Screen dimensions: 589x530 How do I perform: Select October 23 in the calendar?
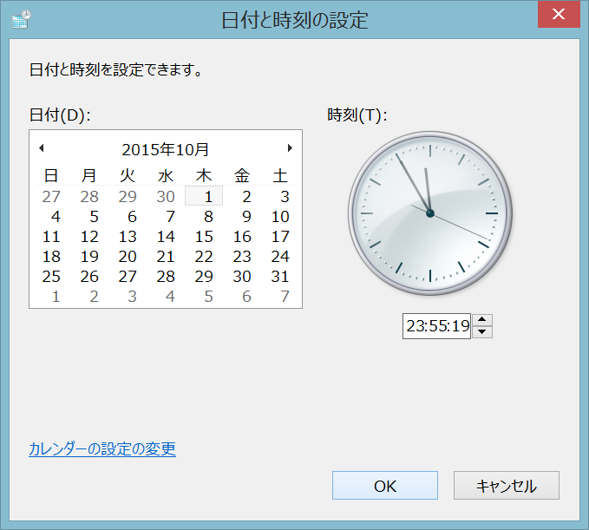pyautogui.click(x=242, y=257)
